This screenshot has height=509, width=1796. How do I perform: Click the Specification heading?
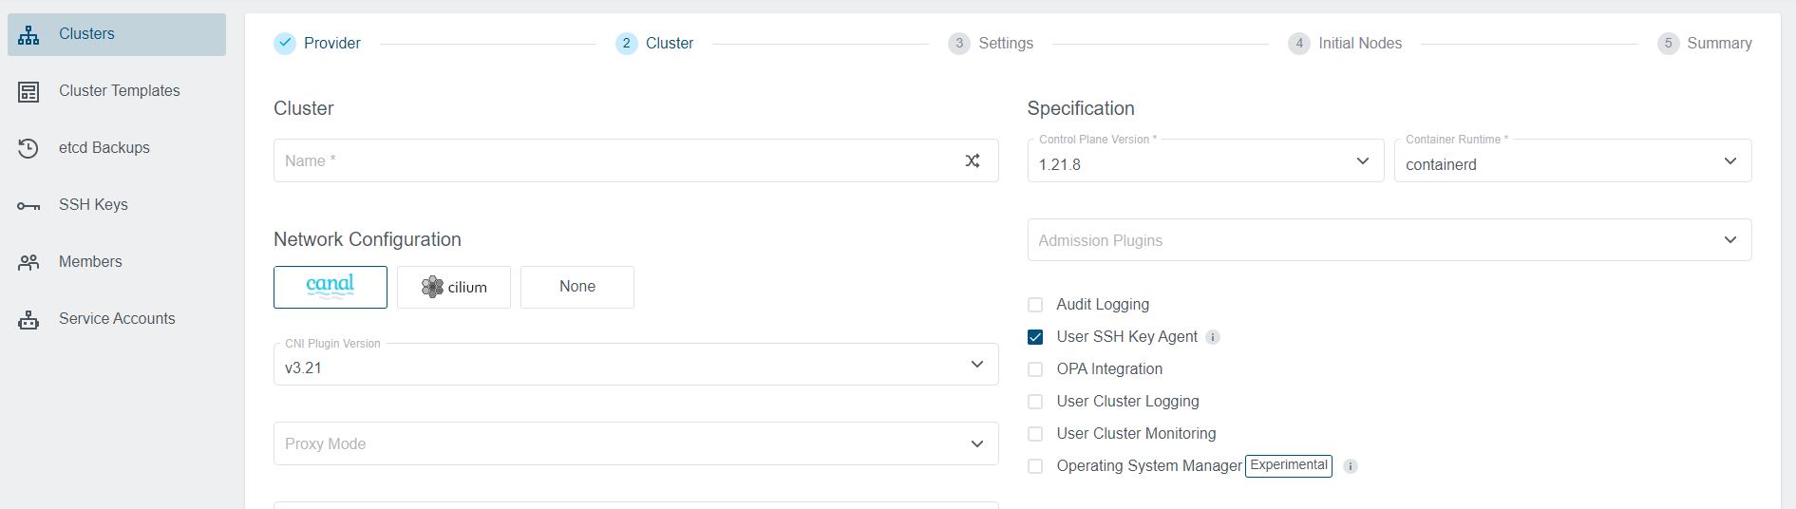click(1081, 108)
